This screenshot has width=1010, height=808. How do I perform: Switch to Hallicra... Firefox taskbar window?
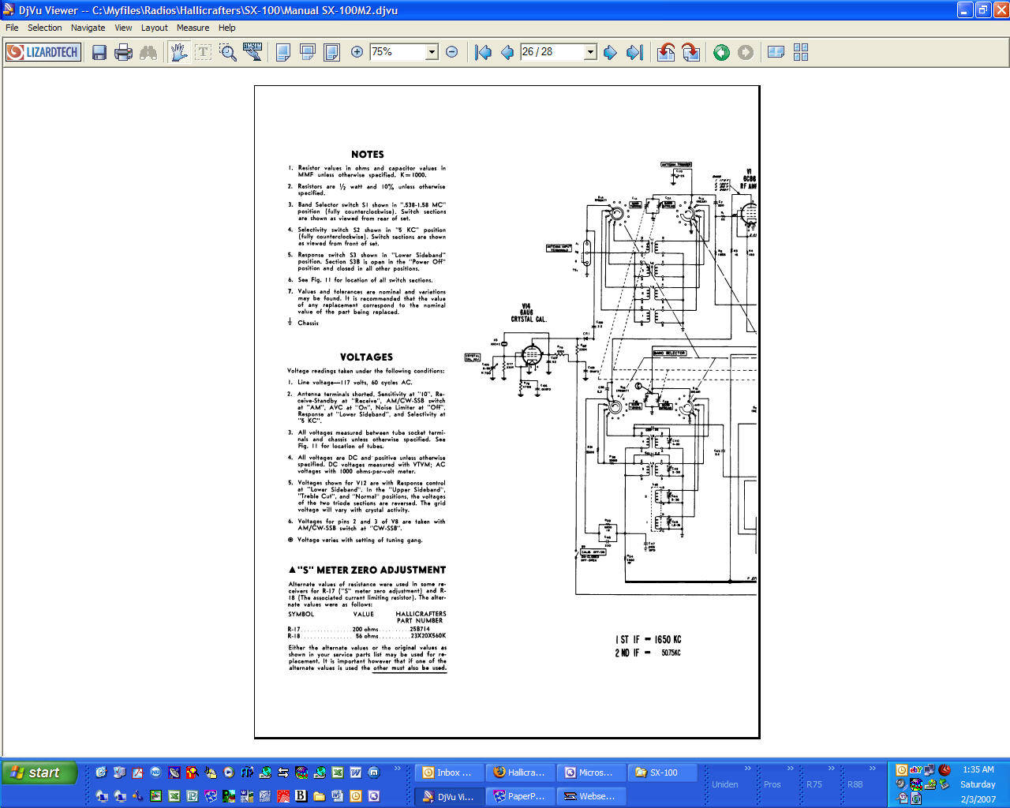click(x=518, y=772)
